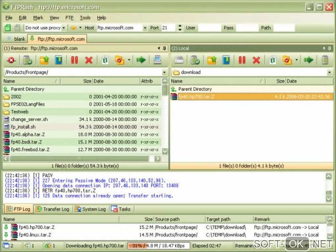Viewport: 336px width, 252px height.
Task: Expand the quick-connect arrow menu
Action: 80,28
